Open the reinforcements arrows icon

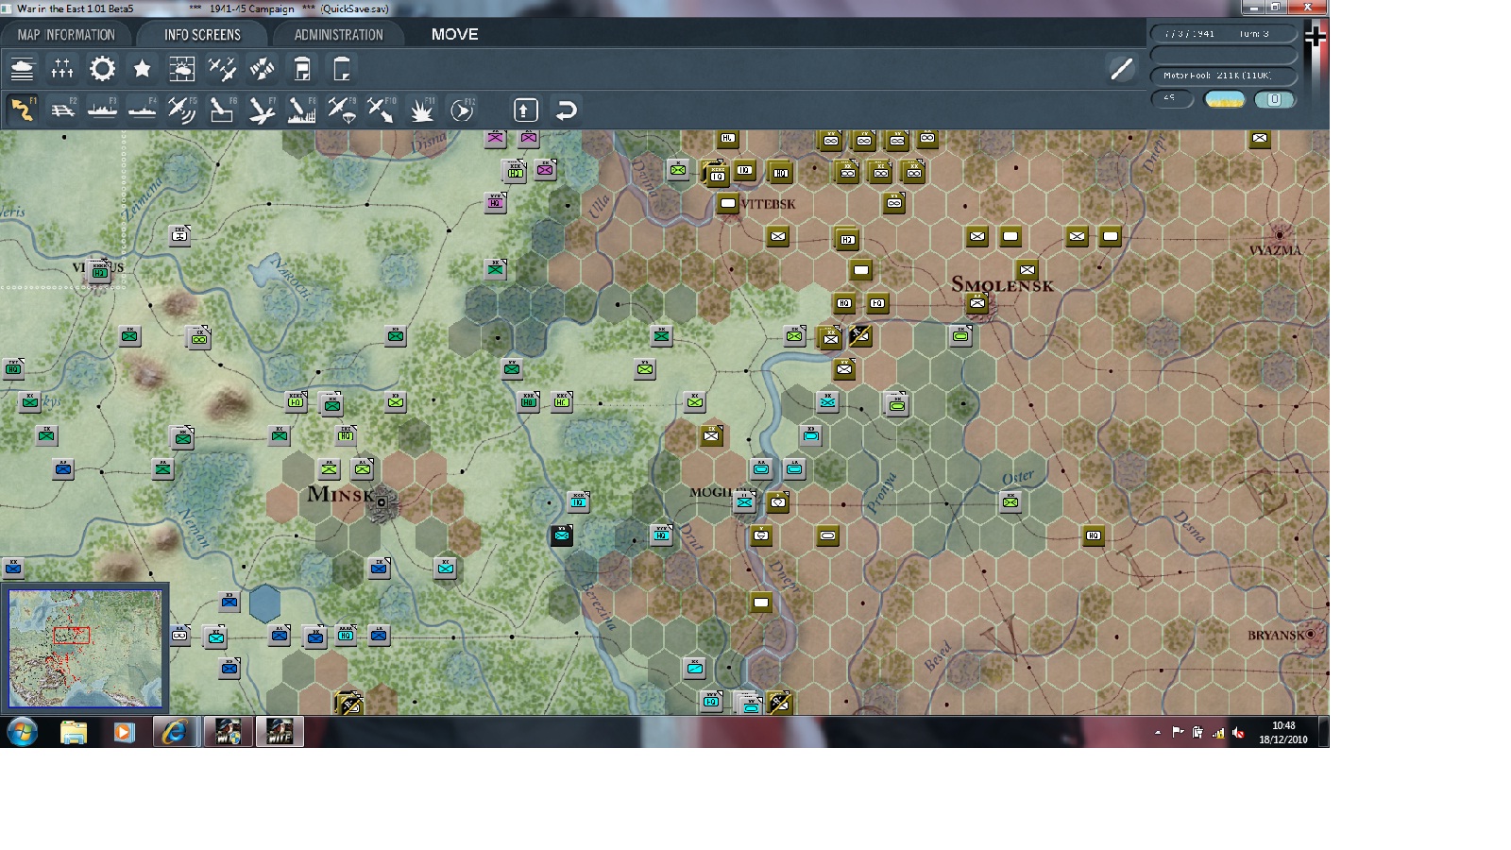[262, 69]
